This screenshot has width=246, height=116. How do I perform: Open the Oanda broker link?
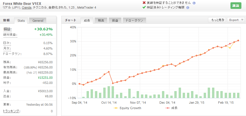pos(26,7)
